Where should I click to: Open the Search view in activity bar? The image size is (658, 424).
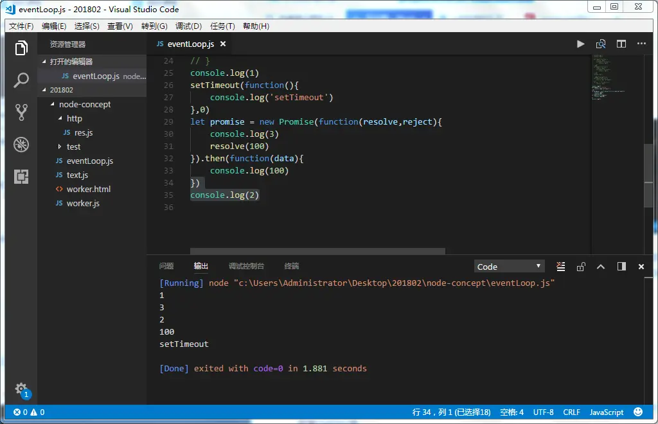click(x=21, y=80)
